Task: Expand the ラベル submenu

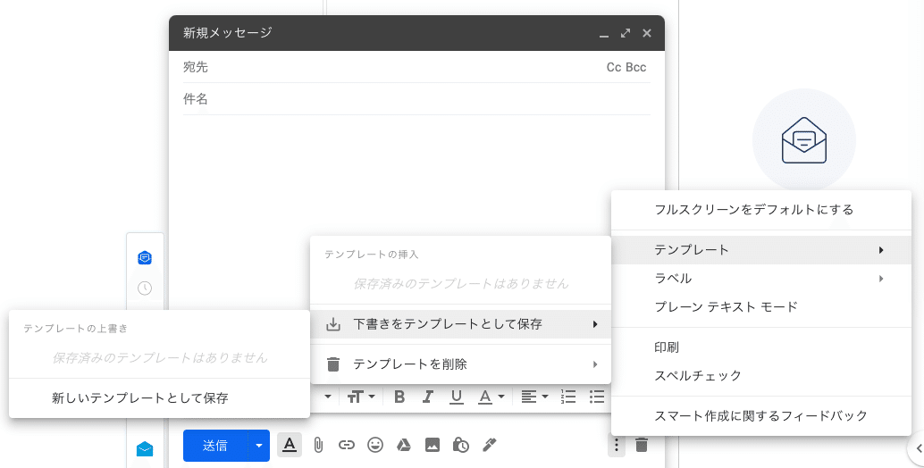Action: tap(761, 279)
